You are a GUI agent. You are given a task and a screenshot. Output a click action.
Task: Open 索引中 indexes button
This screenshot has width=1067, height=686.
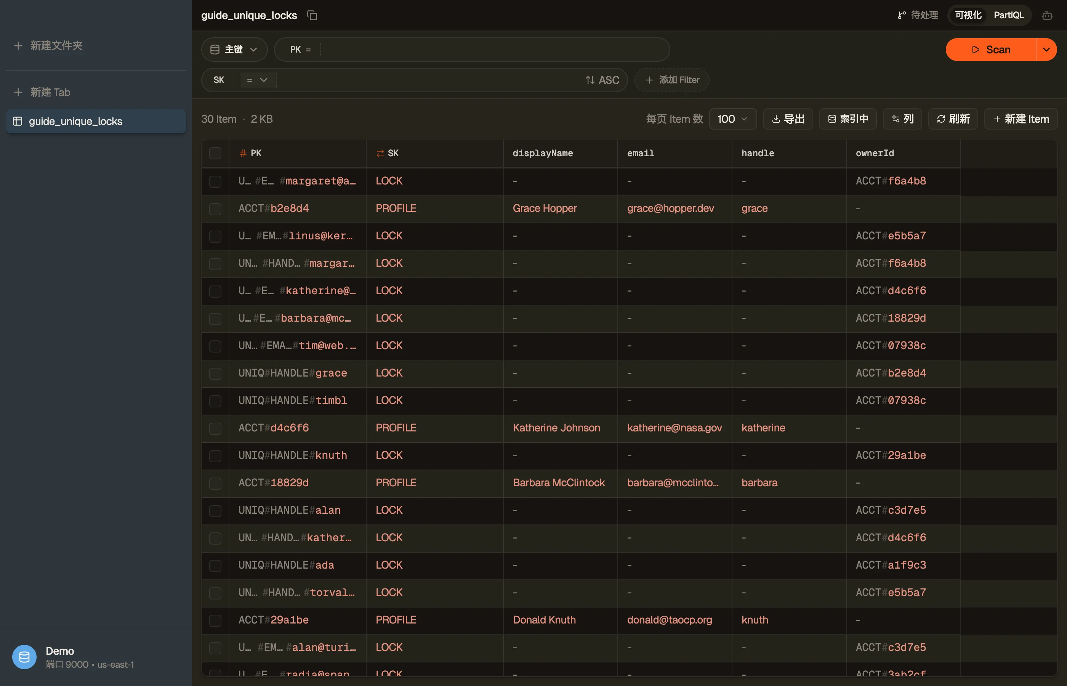point(848,119)
